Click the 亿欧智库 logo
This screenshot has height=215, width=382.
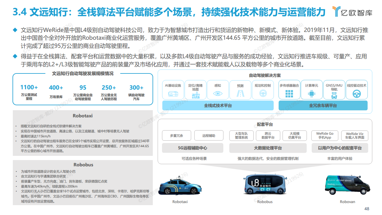pyautogui.click(x=352, y=11)
